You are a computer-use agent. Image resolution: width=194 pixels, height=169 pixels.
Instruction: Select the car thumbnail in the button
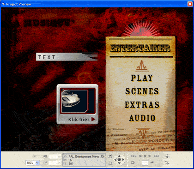74,101
